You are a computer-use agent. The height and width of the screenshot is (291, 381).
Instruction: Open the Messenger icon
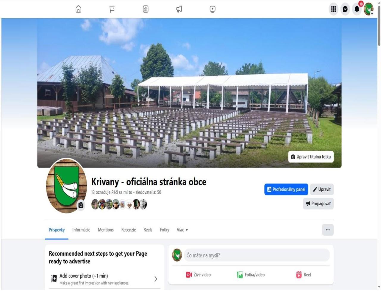[x=345, y=9]
